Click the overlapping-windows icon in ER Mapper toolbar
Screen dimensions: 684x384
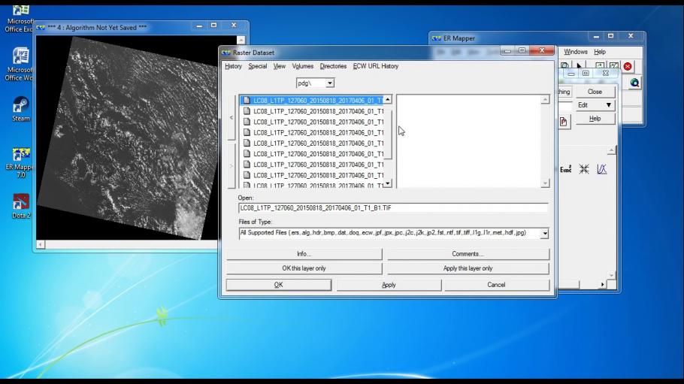coord(564,66)
